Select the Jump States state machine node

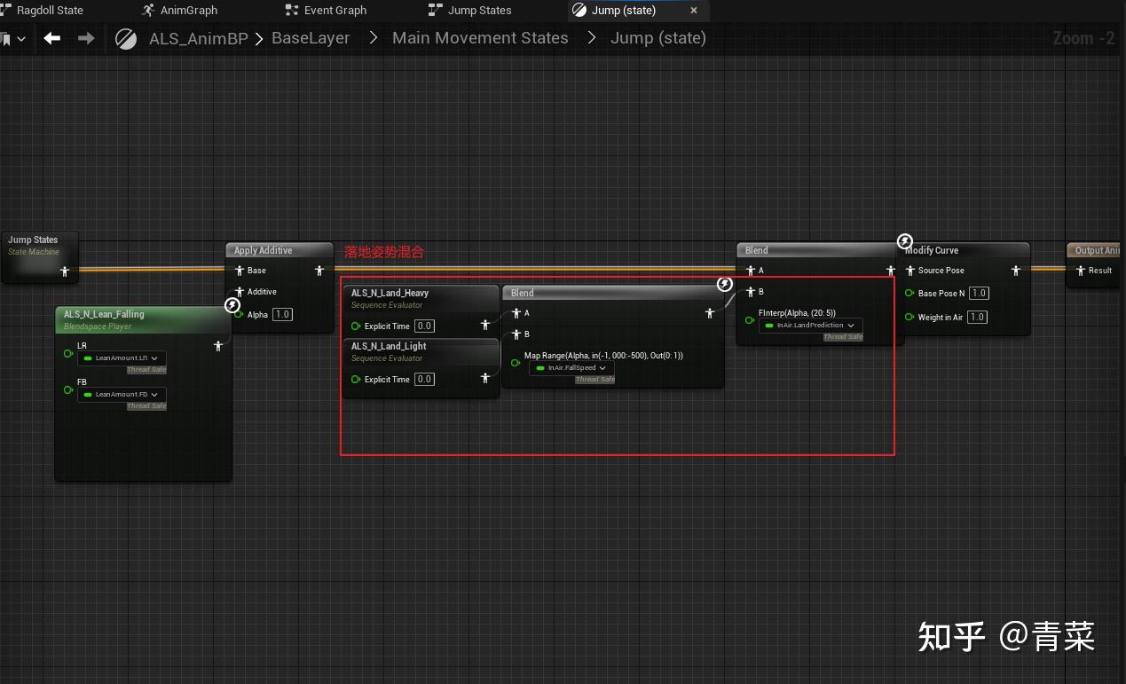click(x=41, y=257)
